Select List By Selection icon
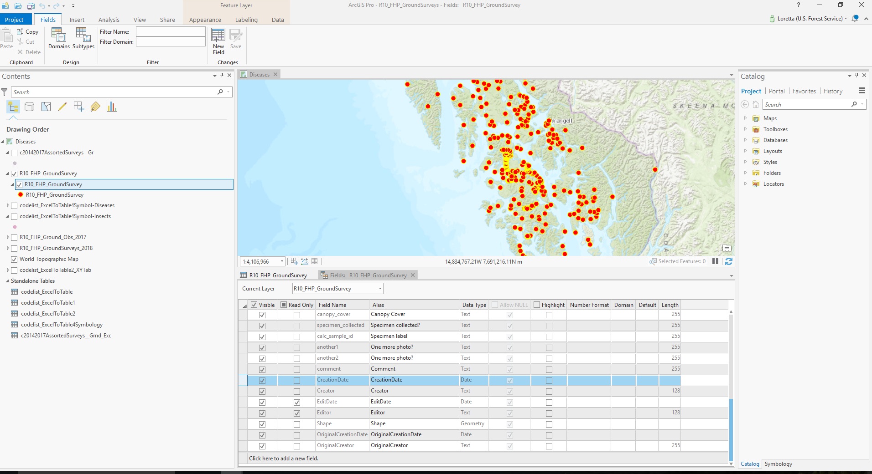The image size is (872, 474). [x=46, y=107]
